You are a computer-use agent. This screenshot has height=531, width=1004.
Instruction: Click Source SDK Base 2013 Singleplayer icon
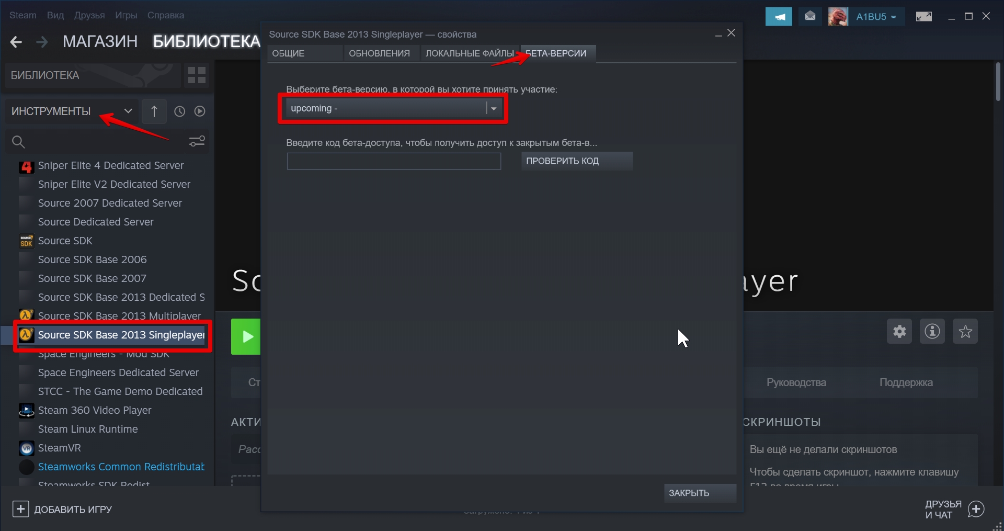pyautogui.click(x=26, y=335)
